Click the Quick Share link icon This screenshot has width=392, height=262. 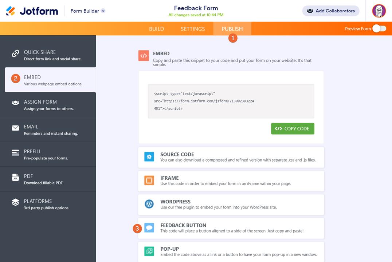point(16,53)
